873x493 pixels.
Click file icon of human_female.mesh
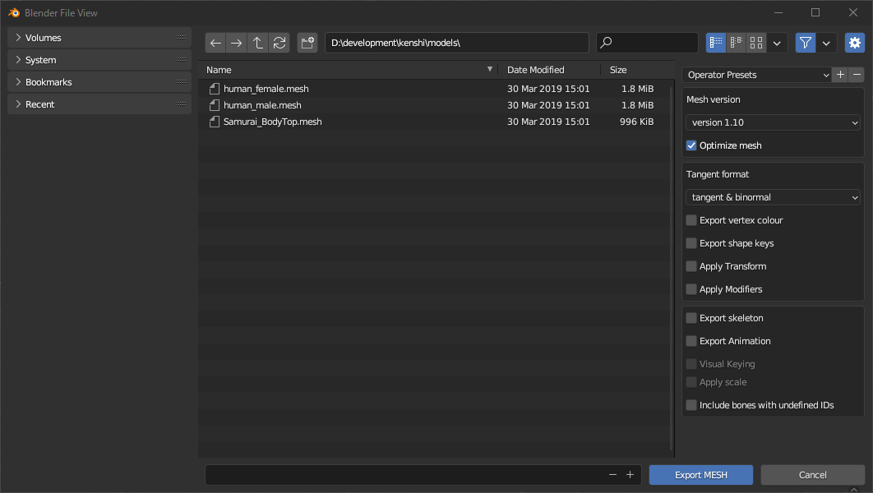click(x=215, y=89)
